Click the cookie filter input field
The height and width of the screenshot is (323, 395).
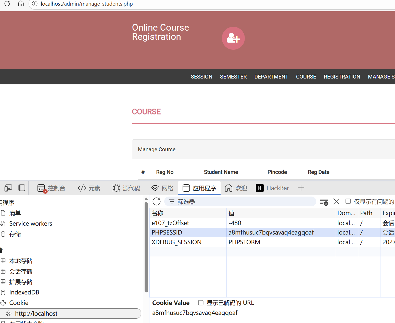242,202
